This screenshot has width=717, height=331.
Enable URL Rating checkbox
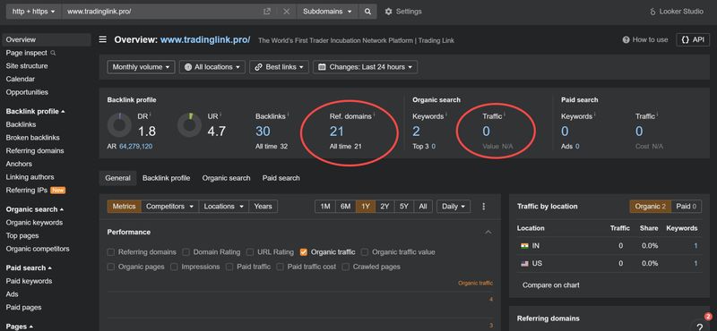click(x=250, y=252)
